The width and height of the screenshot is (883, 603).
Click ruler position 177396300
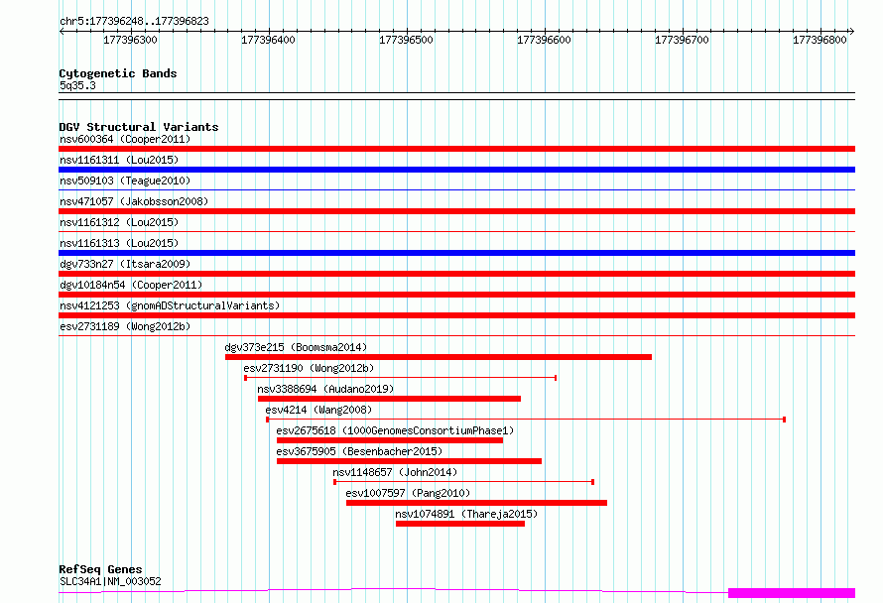130,40
